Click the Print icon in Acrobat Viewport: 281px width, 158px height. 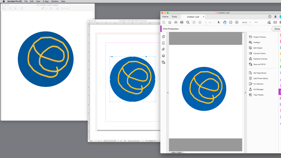182,22
